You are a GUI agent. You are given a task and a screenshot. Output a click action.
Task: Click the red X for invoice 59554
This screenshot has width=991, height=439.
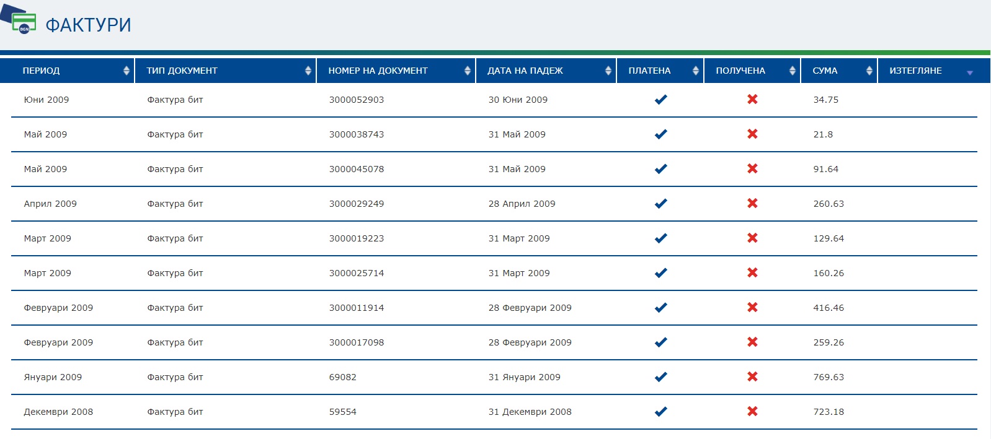[x=752, y=412]
